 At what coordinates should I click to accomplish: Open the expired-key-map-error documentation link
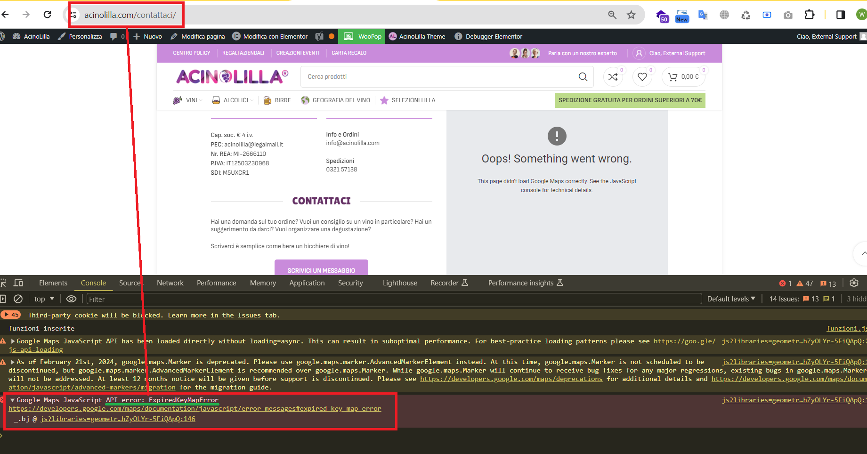(195, 409)
